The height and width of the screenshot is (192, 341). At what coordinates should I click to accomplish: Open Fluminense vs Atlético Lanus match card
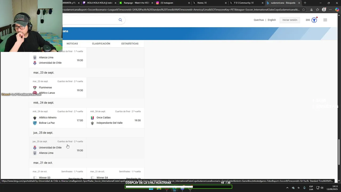coord(58,88)
